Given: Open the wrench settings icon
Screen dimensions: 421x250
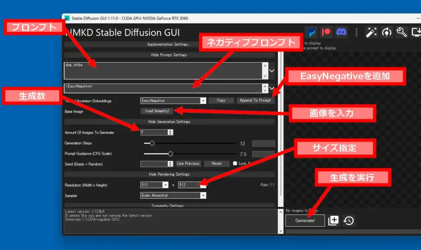Looking at the screenshot, I should coord(402,32).
